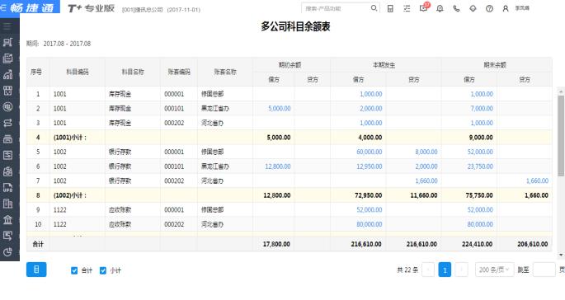Click the 1122 code in row 9
This screenshot has height=300, width=565.
(x=60, y=210)
